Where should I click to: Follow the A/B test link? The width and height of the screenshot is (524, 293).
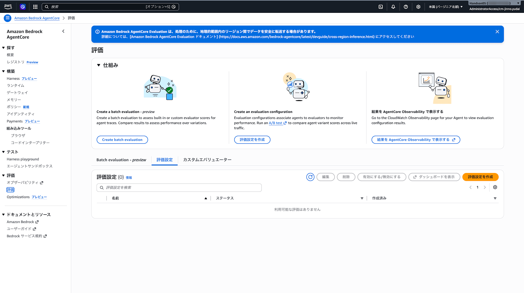(x=278, y=123)
